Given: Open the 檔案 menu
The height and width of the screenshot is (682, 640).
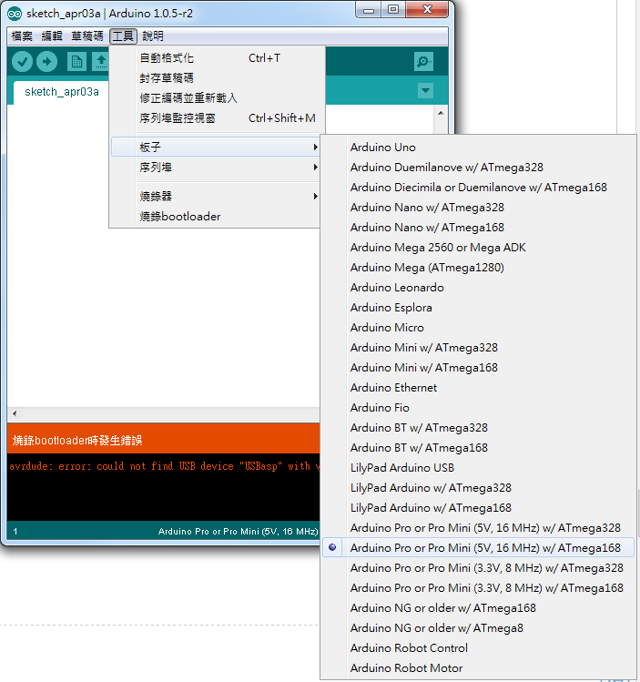Looking at the screenshot, I should pyautogui.click(x=22, y=36).
